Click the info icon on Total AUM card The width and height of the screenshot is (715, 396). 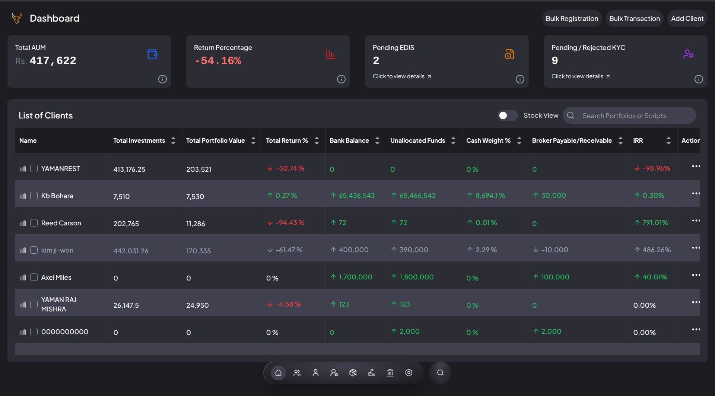click(162, 79)
